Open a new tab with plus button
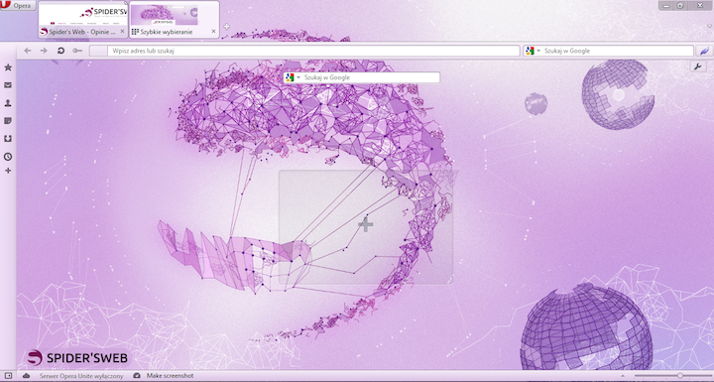 point(226,27)
